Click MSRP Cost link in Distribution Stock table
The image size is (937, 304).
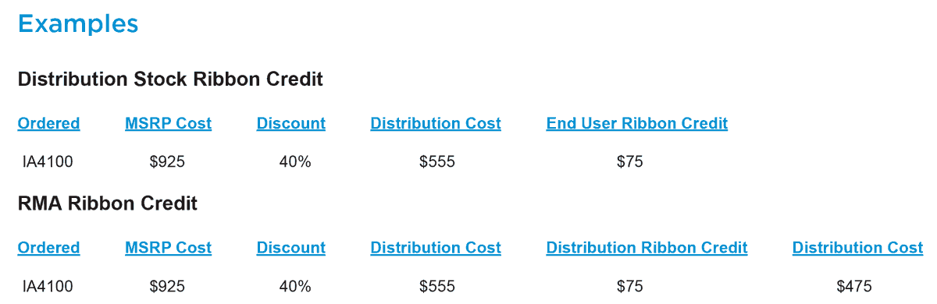(x=168, y=123)
